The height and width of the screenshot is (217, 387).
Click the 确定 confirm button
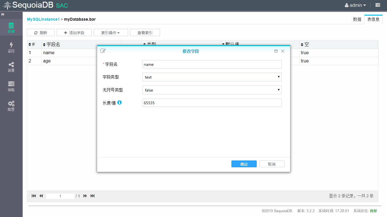tap(244, 164)
